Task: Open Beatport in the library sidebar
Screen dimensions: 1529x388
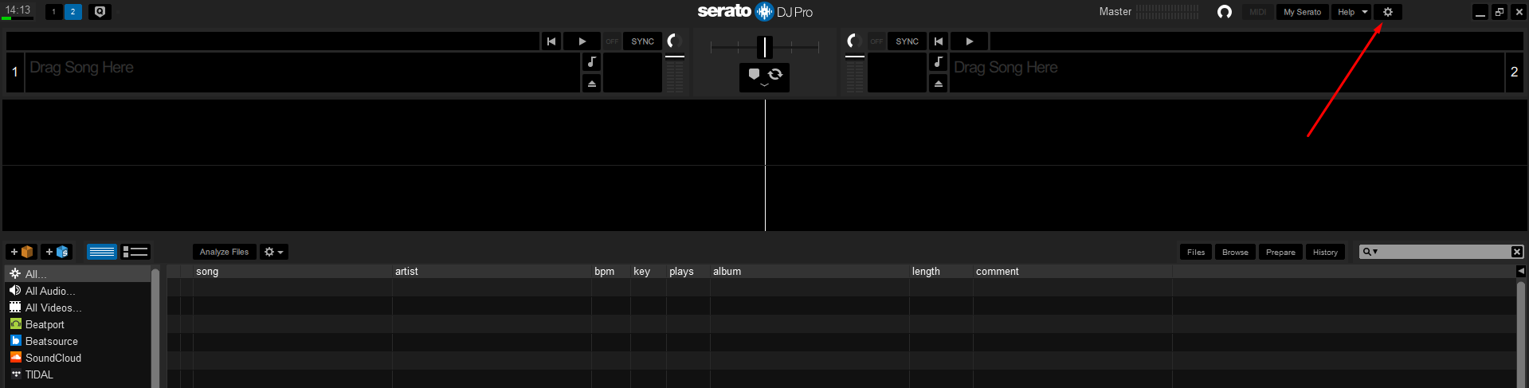Action: click(45, 324)
